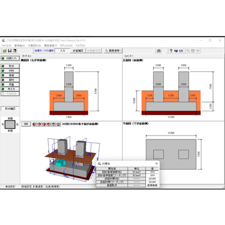
Task: Click the 単独設計 status bar entry
Action: click(x=10, y=187)
